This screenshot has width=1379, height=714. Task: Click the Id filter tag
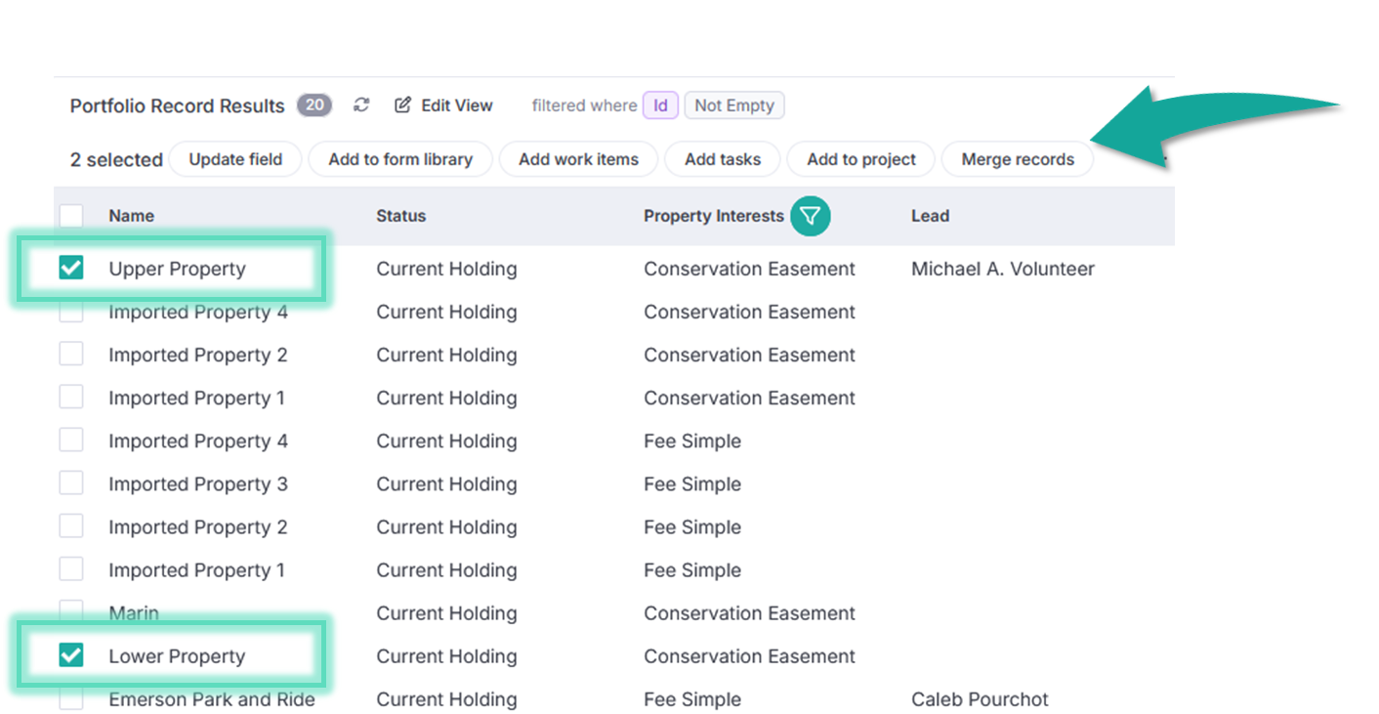pos(660,105)
